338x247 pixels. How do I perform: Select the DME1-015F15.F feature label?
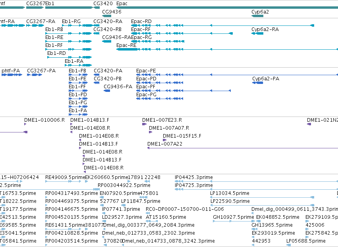[x=182, y=136]
